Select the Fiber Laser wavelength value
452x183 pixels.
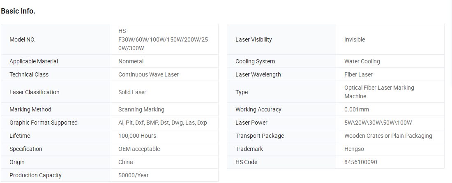pyautogui.click(x=358, y=74)
